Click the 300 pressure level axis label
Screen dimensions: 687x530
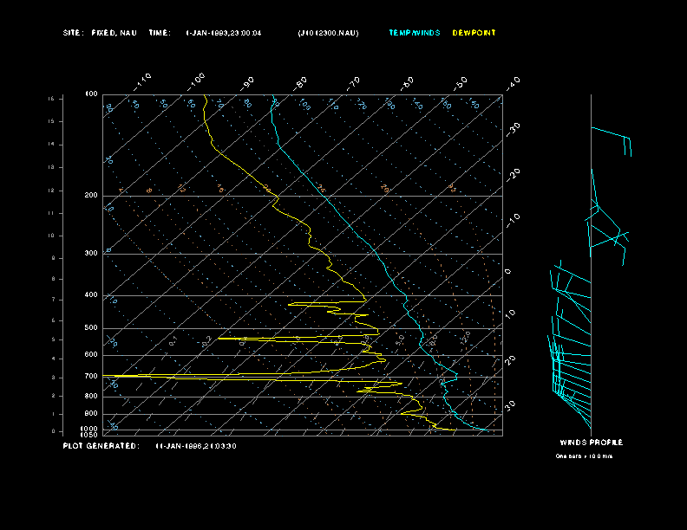click(x=91, y=254)
